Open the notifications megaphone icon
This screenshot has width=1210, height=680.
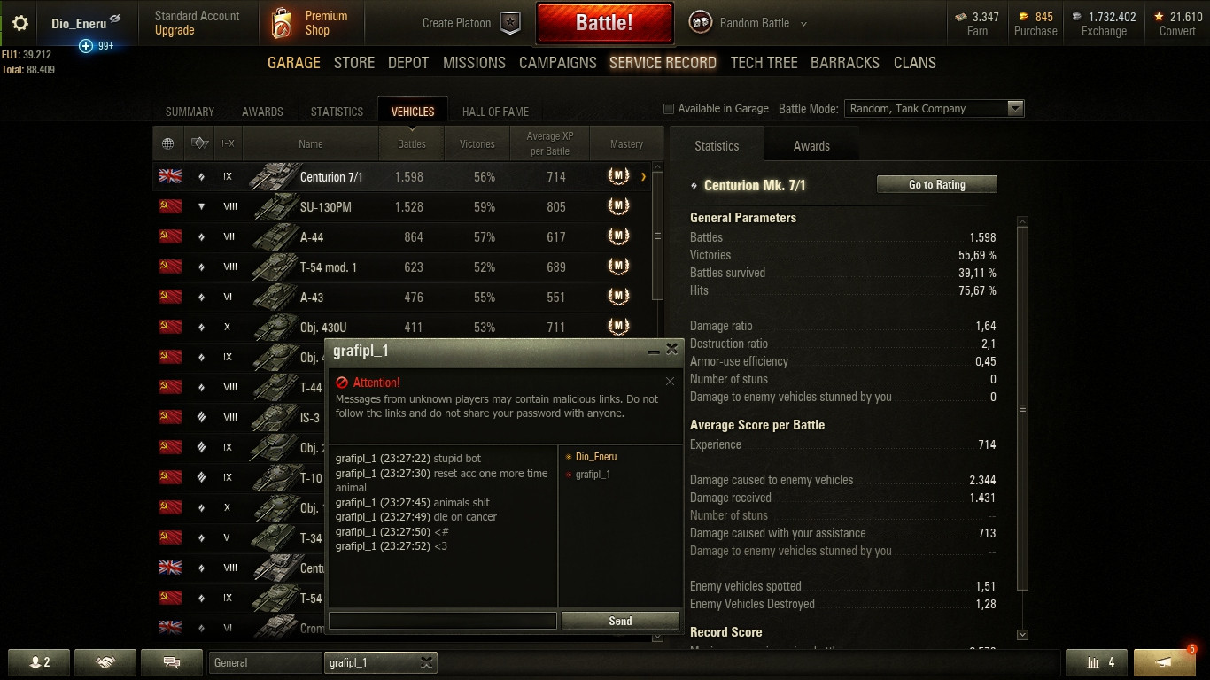tap(1165, 662)
